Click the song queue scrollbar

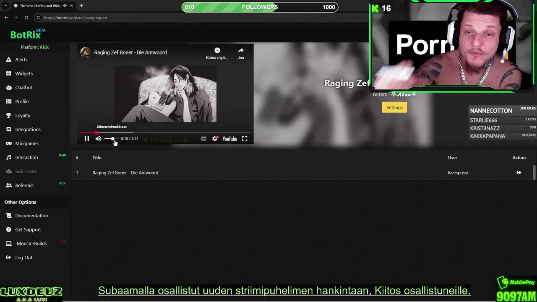[x=534, y=172]
